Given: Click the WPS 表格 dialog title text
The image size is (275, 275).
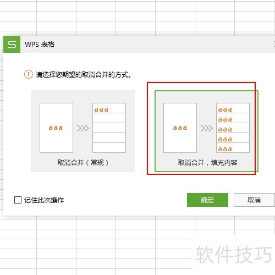Looking at the screenshot, I should pyautogui.click(x=40, y=45).
